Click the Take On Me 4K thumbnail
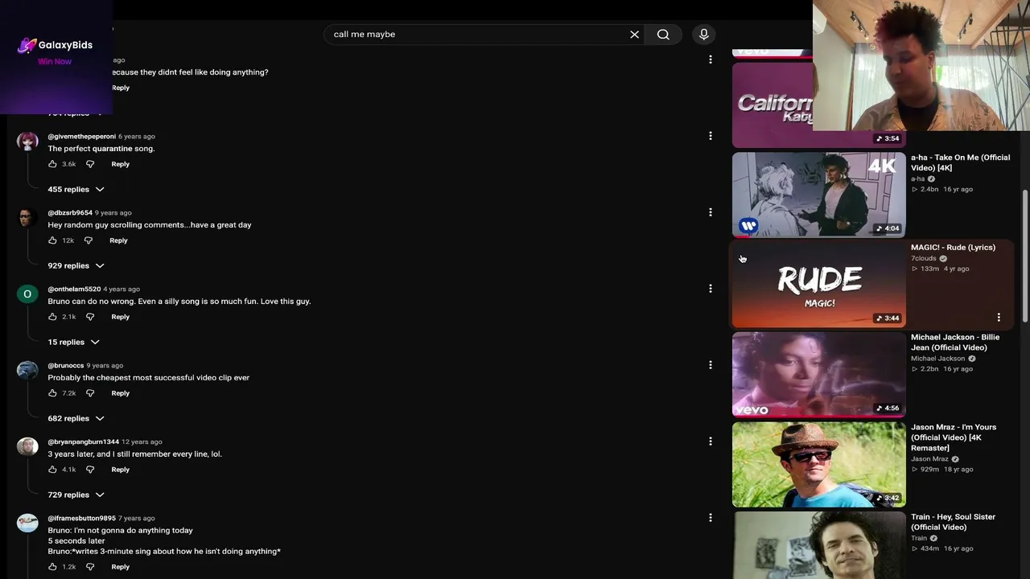The height and width of the screenshot is (579, 1030). point(818,195)
